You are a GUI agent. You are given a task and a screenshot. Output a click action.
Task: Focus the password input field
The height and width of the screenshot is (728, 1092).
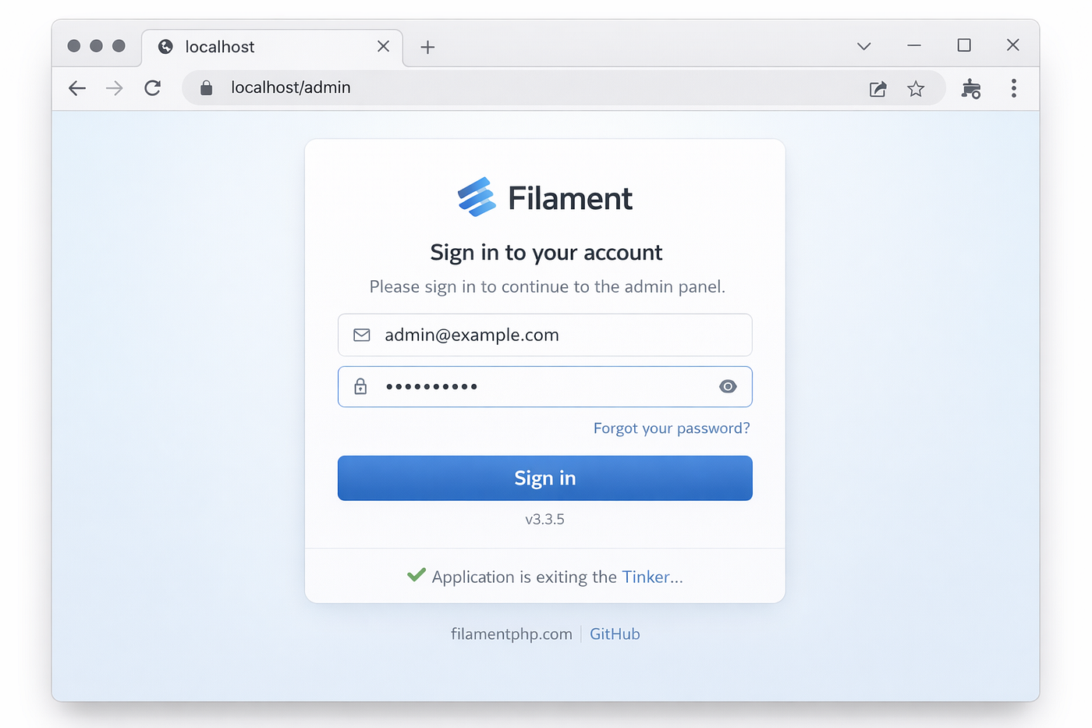(x=545, y=386)
